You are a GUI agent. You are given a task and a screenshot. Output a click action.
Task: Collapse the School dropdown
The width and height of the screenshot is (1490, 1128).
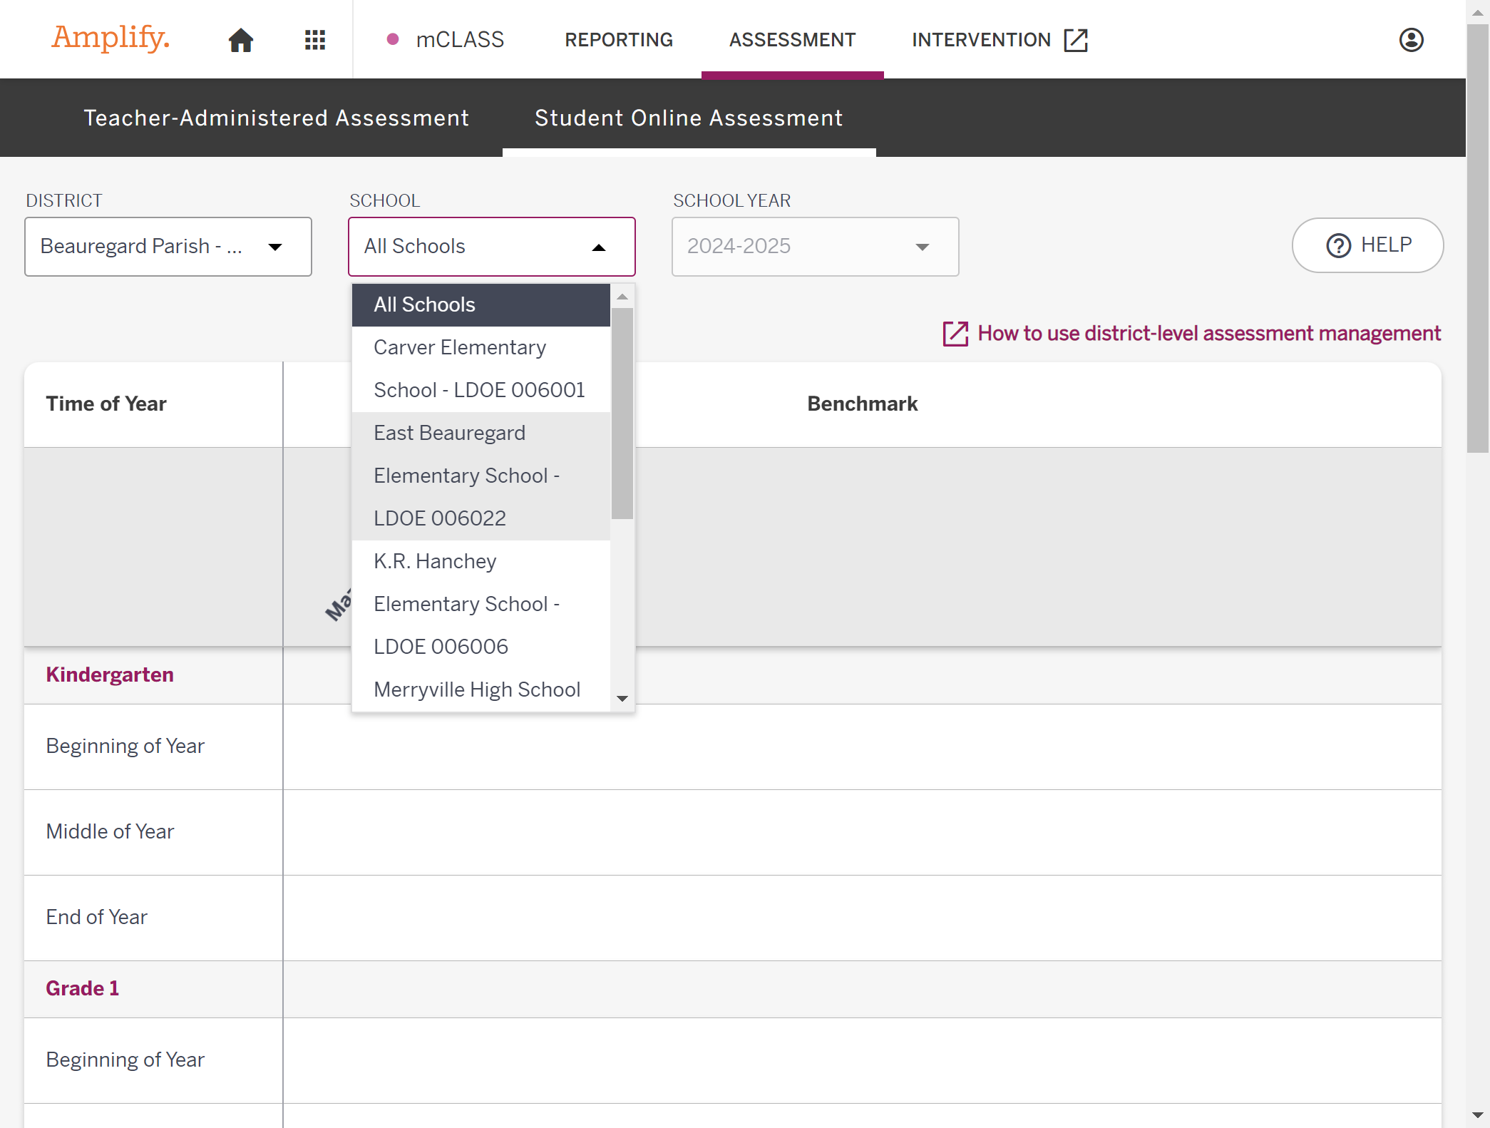[x=492, y=247]
